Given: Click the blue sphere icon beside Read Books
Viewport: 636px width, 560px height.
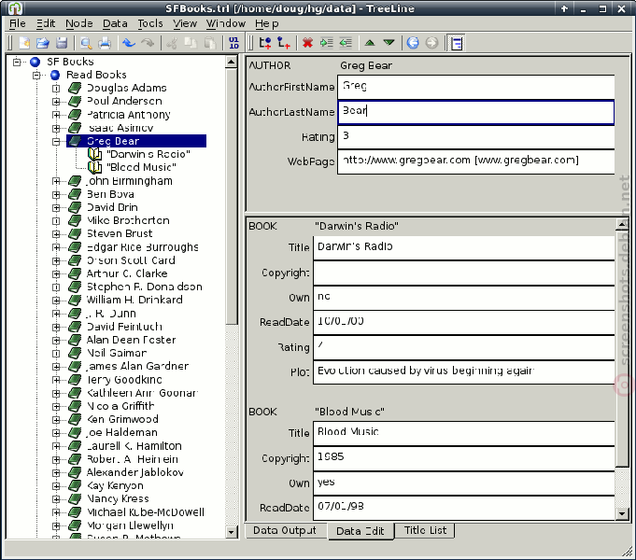Looking at the screenshot, I should (x=55, y=75).
